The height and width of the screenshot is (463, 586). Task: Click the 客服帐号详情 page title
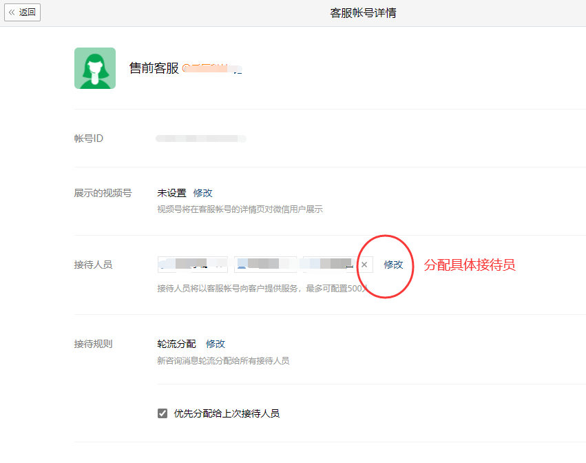tap(363, 13)
